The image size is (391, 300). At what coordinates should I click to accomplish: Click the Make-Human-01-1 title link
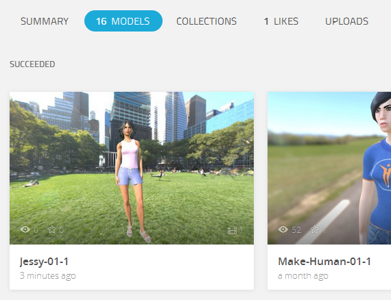coord(324,262)
